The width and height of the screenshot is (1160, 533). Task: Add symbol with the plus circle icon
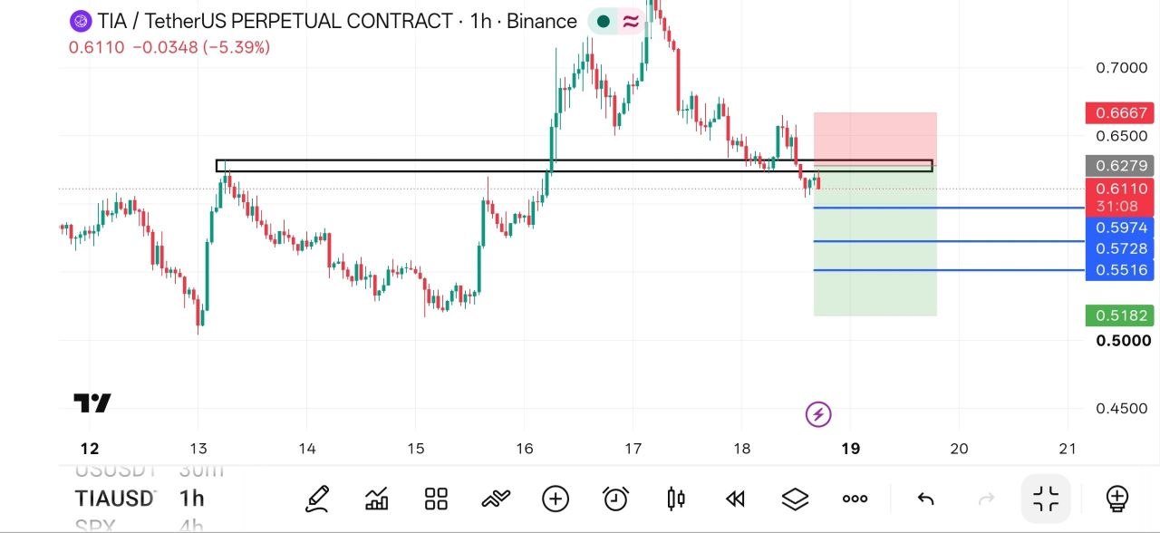[x=556, y=499]
